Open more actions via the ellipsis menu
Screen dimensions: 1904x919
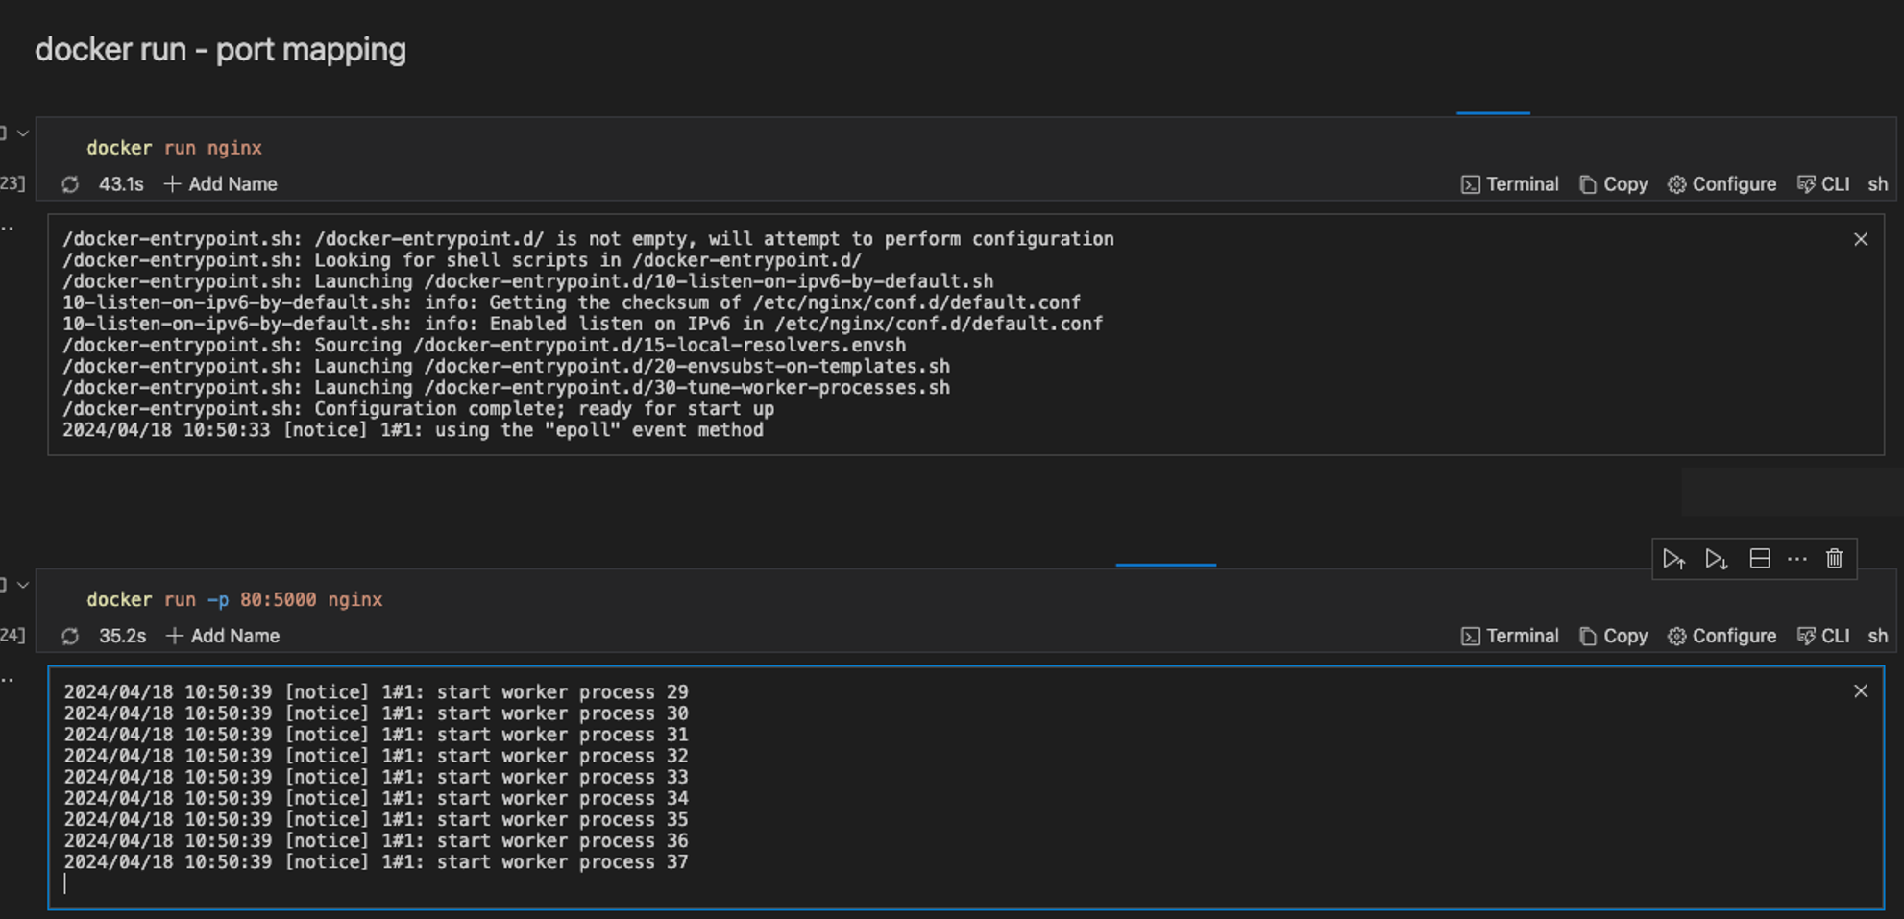coord(1796,558)
